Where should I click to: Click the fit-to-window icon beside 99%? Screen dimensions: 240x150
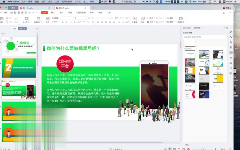[x=230, y=149]
